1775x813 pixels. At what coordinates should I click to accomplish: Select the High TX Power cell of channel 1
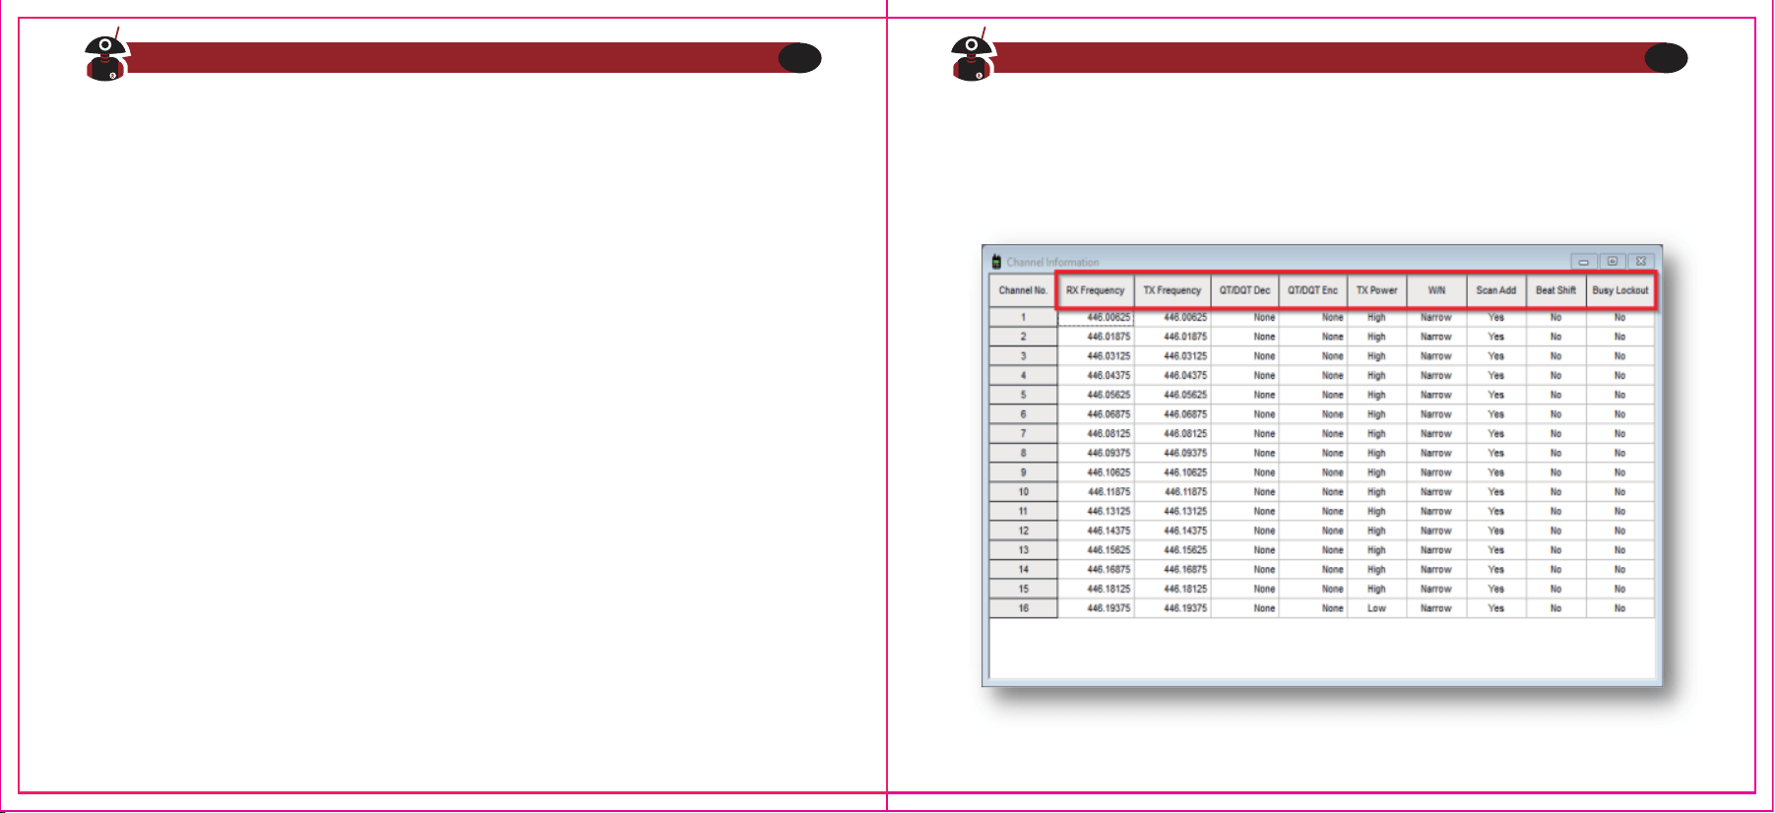pyautogui.click(x=1376, y=317)
